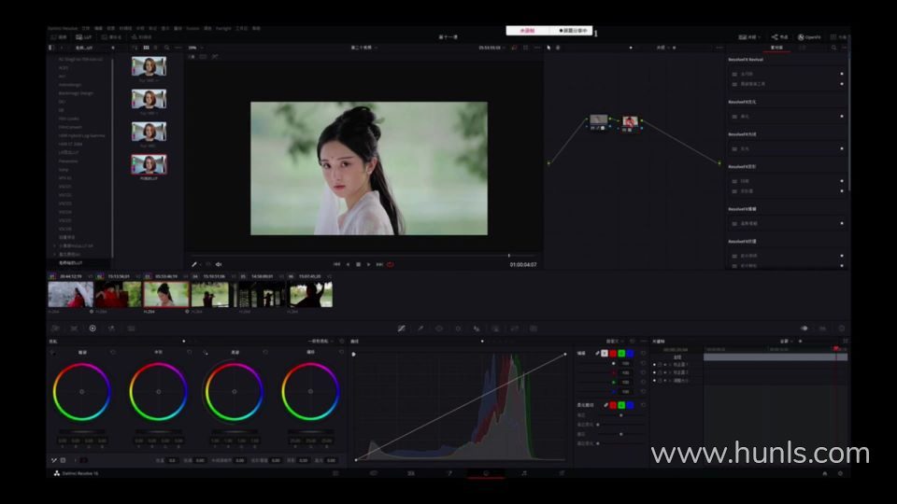Open node graph options menu

pos(719,48)
